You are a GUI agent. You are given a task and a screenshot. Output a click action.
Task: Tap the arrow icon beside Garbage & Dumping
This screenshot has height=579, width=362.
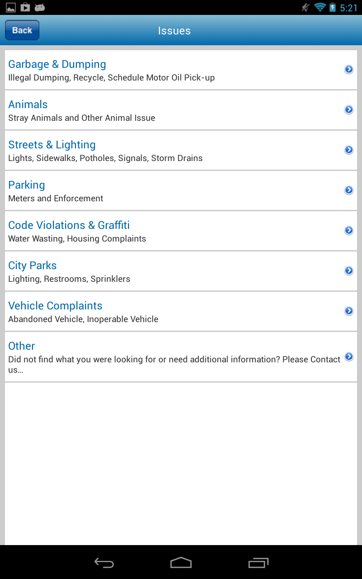tap(348, 69)
